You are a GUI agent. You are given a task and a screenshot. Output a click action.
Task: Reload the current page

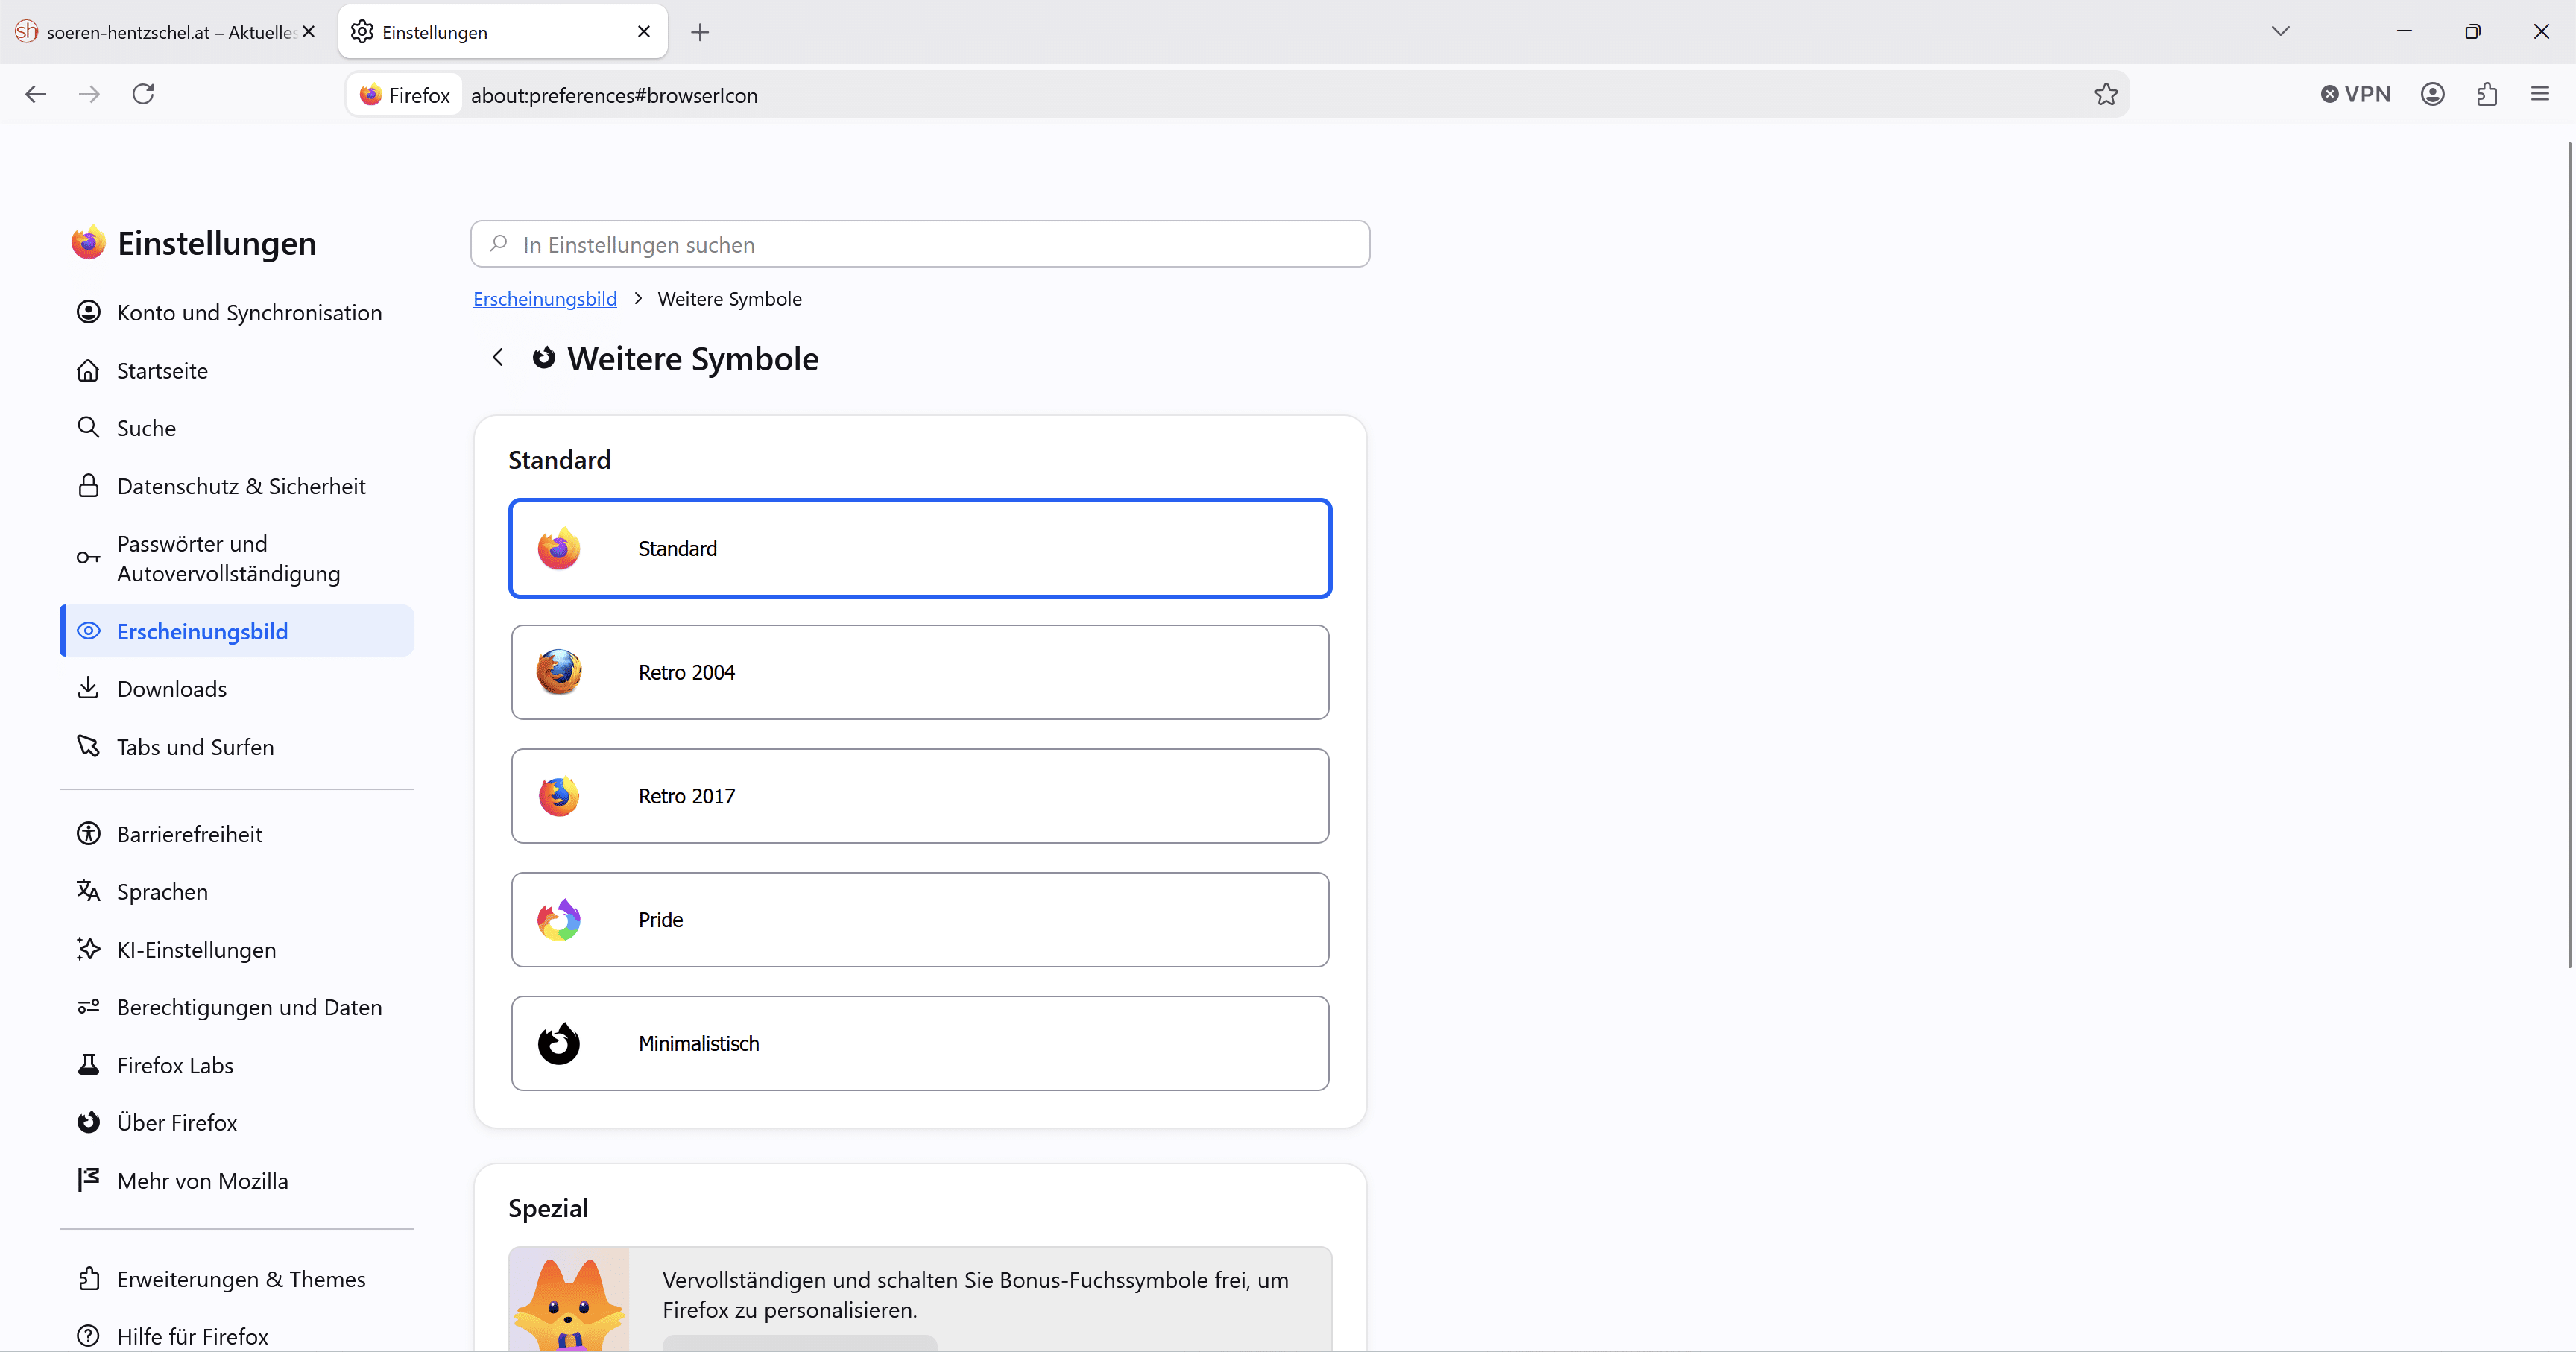(x=144, y=94)
